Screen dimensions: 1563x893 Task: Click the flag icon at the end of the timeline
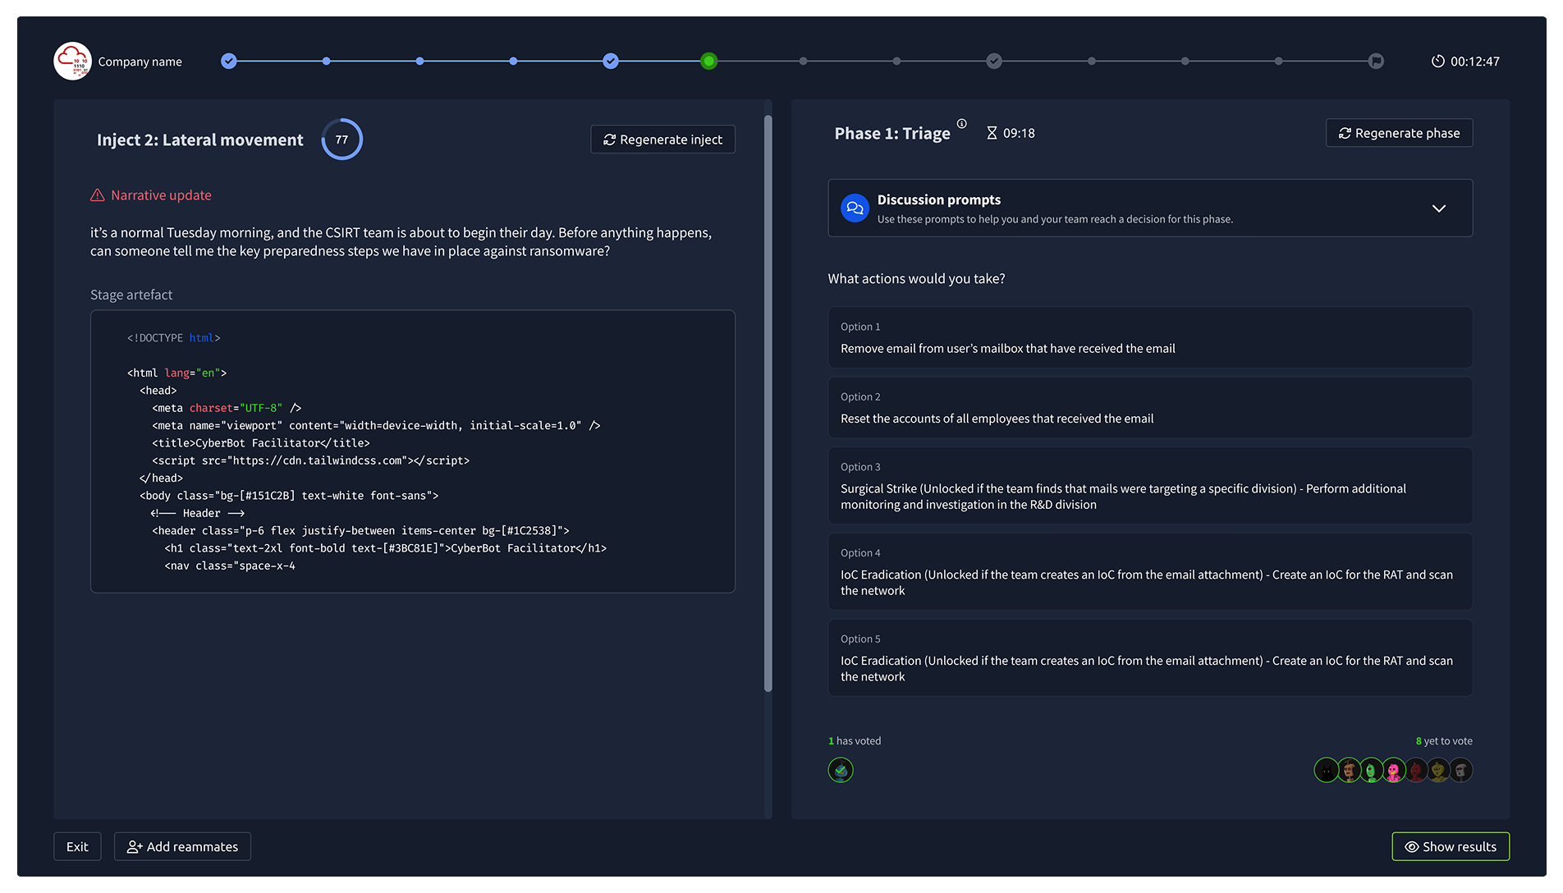point(1376,62)
